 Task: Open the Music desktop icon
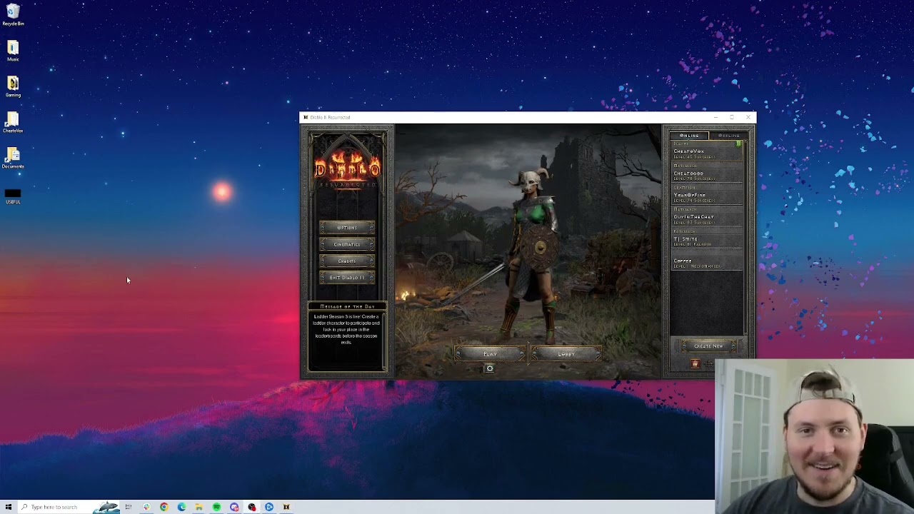(13, 51)
